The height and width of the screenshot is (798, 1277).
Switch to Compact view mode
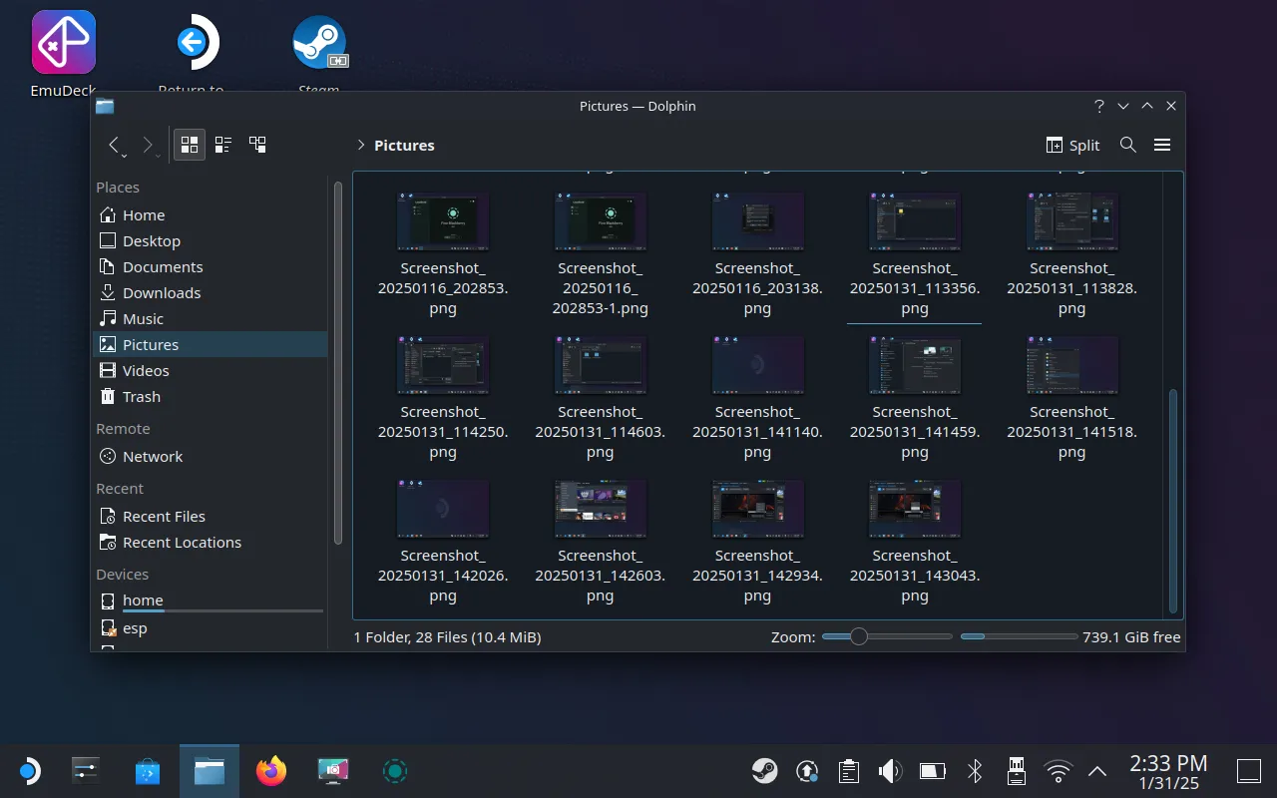click(223, 145)
